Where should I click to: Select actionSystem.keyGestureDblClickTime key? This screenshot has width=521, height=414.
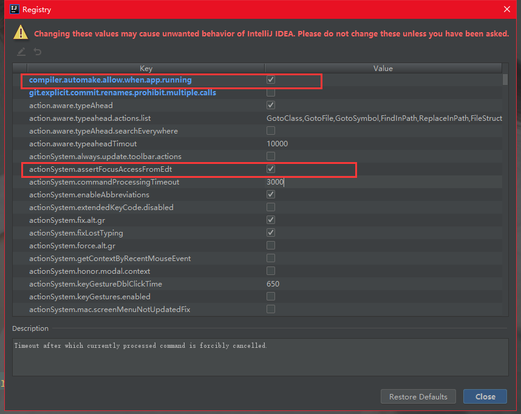click(95, 283)
